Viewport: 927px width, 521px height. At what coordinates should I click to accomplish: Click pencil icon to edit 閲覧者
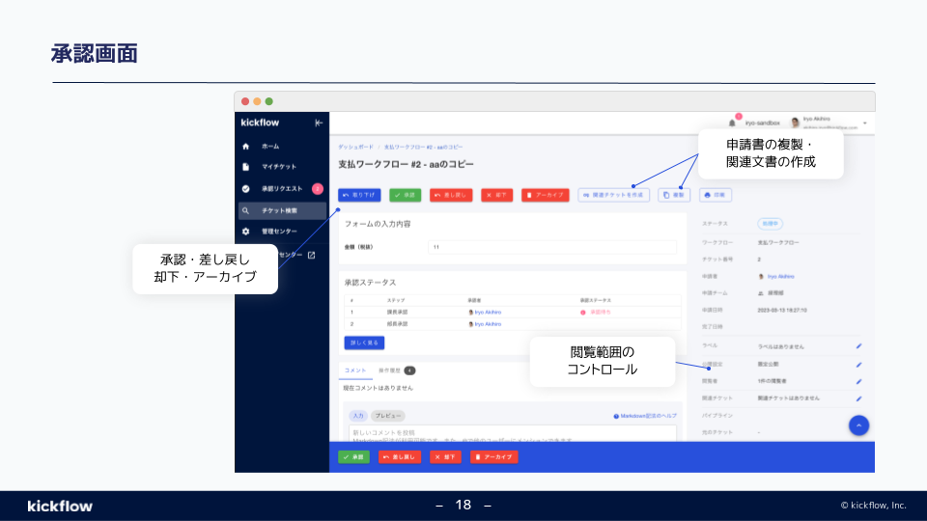coord(858,381)
